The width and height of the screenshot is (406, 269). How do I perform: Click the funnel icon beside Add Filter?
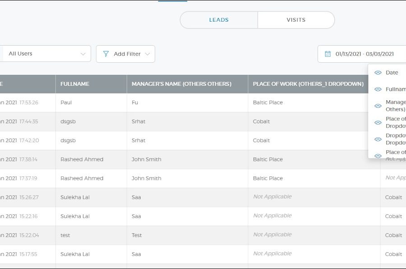[x=106, y=54]
